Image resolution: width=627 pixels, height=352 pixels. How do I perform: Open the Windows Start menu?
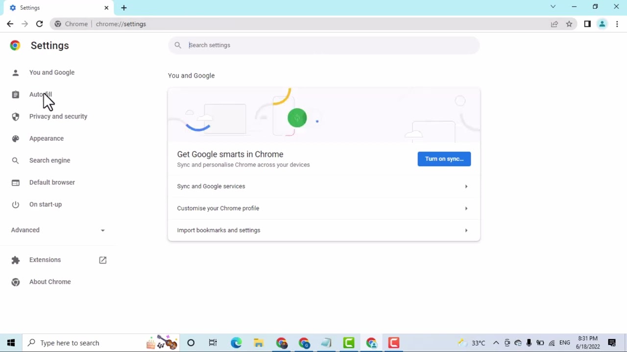click(x=11, y=343)
